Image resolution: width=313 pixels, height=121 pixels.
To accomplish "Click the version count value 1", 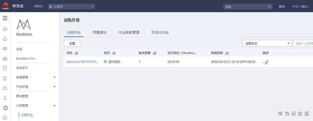I will point(139,62).
